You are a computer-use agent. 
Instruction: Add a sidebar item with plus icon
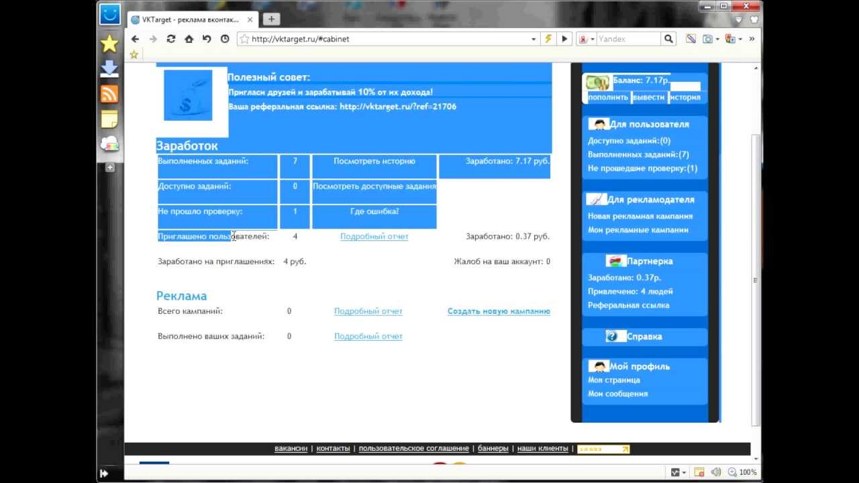click(110, 167)
